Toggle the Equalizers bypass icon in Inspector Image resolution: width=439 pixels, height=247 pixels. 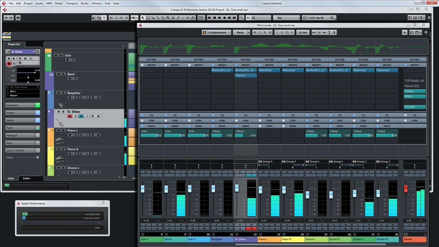coord(38,105)
